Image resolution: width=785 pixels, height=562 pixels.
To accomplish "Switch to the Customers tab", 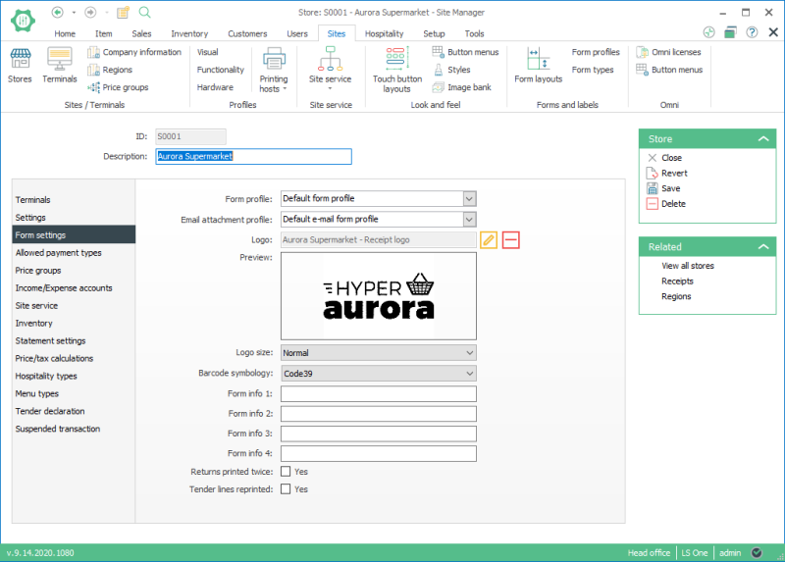I will [x=247, y=33].
